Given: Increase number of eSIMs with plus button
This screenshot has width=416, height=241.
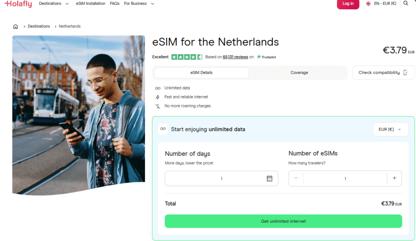Looking at the screenshot, I should pyautogui.click(x=394, y=178).
